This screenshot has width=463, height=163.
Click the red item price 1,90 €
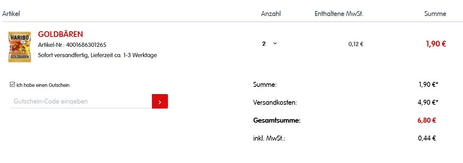pyautogui.click(x=436, y=43)
